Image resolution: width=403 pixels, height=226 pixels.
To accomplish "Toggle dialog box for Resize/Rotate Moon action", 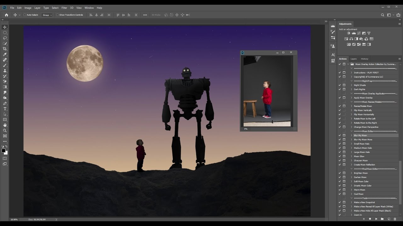I will pos(344,106).
